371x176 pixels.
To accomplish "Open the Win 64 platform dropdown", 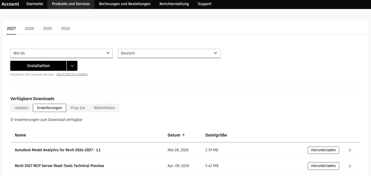I will (62, 53).
